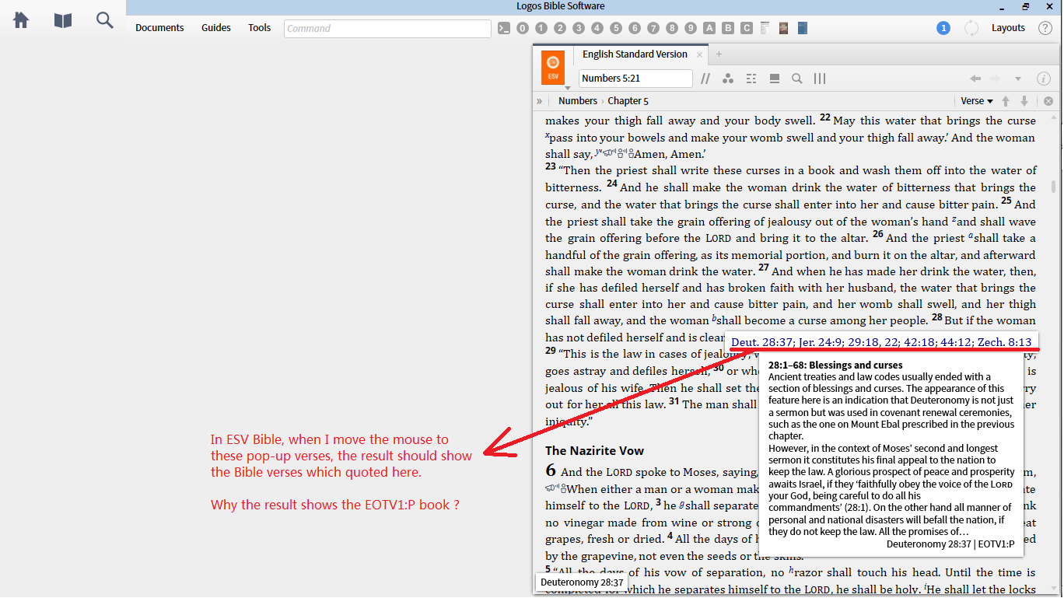Toggle multiple columns view icon

(x=820, y=79)
